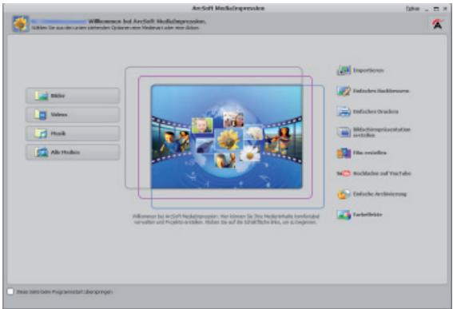Open the Alle Medien category
The width and height of the screenshot is (453, 309).
coord(73,153)
